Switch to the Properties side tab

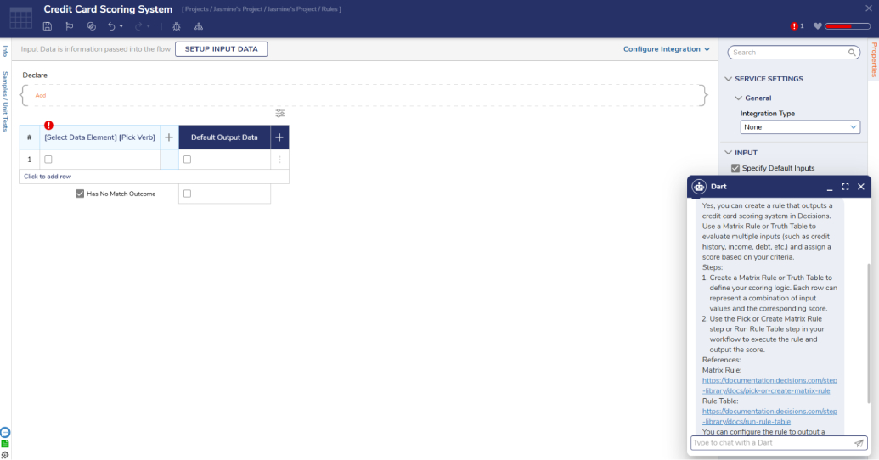pos(874,59)
